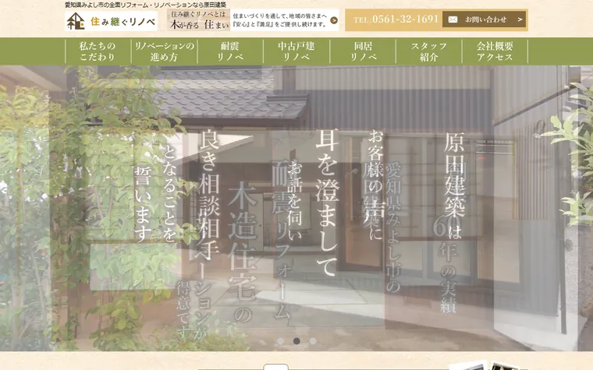Viewport: 593px width, 370px height.
Task: Select the third slideshow dot
Action: point(313,341)
